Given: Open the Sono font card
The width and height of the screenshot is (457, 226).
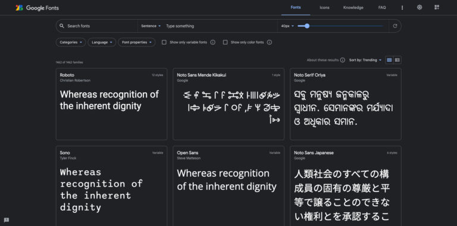Looking at the screenshot, I should [x=111, y=186].
